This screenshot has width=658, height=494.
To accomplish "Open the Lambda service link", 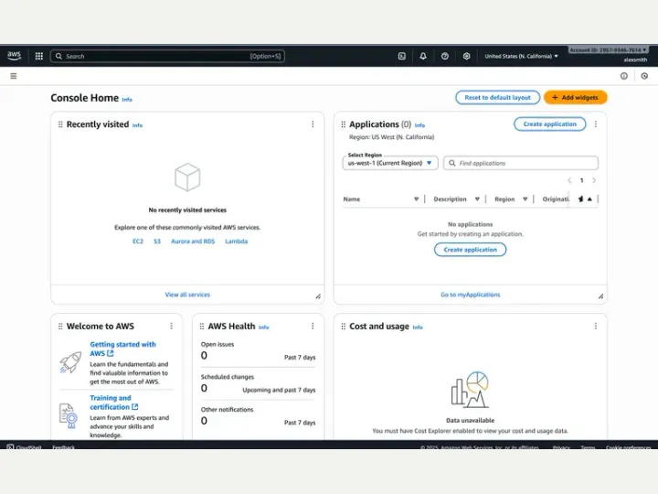I will 237,242.
